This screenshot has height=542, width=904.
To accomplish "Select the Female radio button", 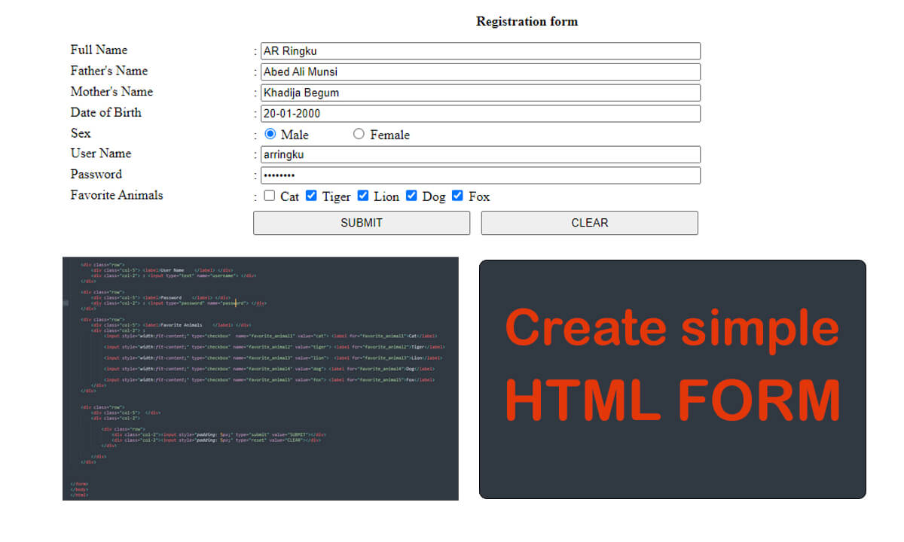I will click(x=359, y=134).
